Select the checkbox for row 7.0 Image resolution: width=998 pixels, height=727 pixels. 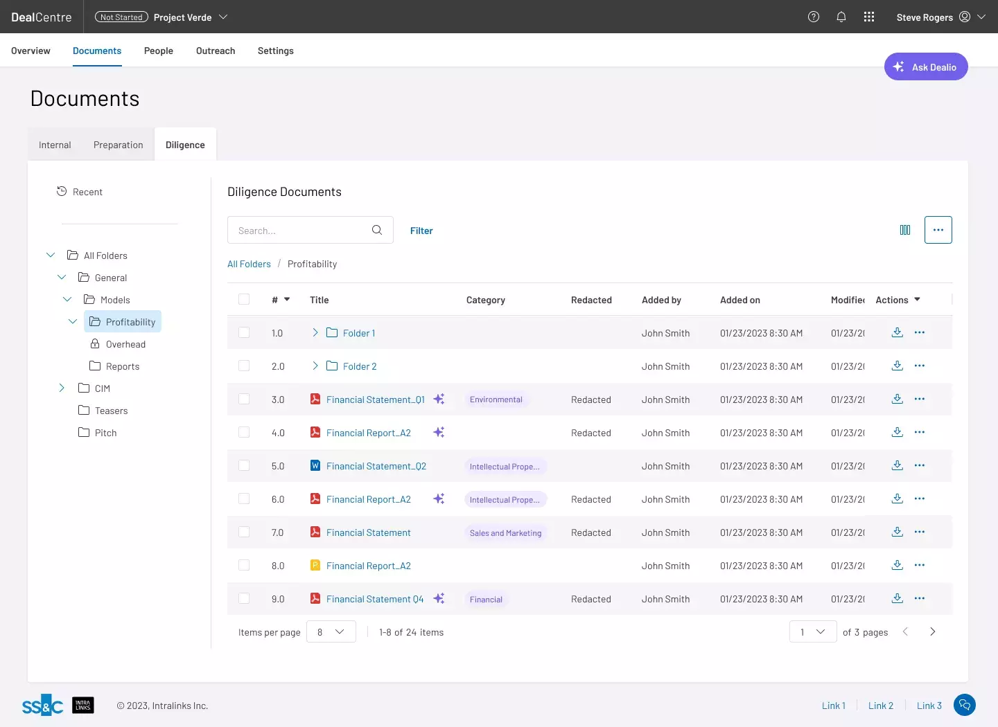pyautogui.click(x=244, y=532)
